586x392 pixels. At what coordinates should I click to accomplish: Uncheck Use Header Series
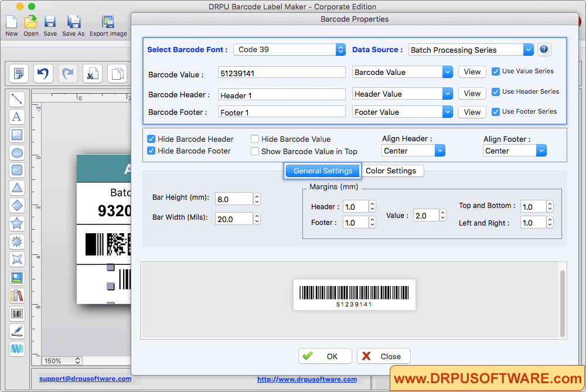click(x=496, y=92)
